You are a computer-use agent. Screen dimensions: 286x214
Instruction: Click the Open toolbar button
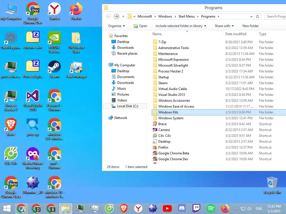click(x=140, y=26)
